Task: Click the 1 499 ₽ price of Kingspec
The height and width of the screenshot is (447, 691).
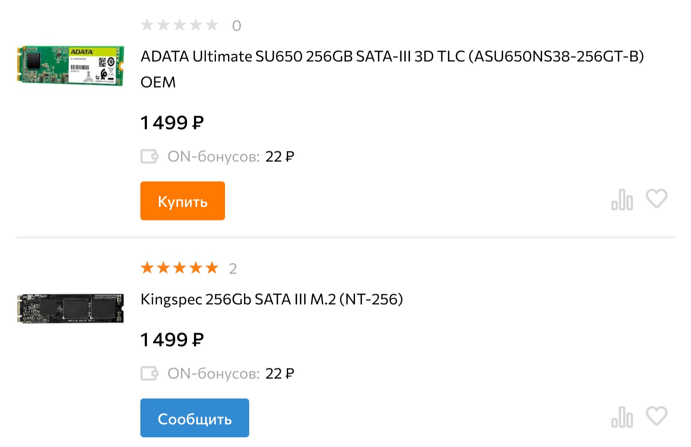Action: pos(172,340)
